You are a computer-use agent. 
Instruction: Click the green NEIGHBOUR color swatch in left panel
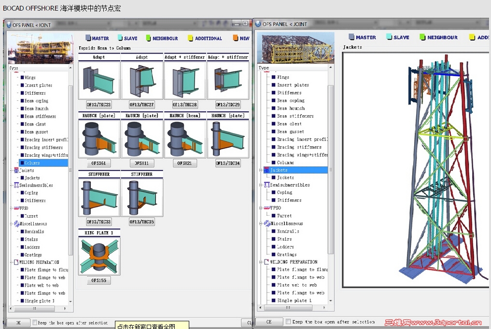click(x=148, y=38)
